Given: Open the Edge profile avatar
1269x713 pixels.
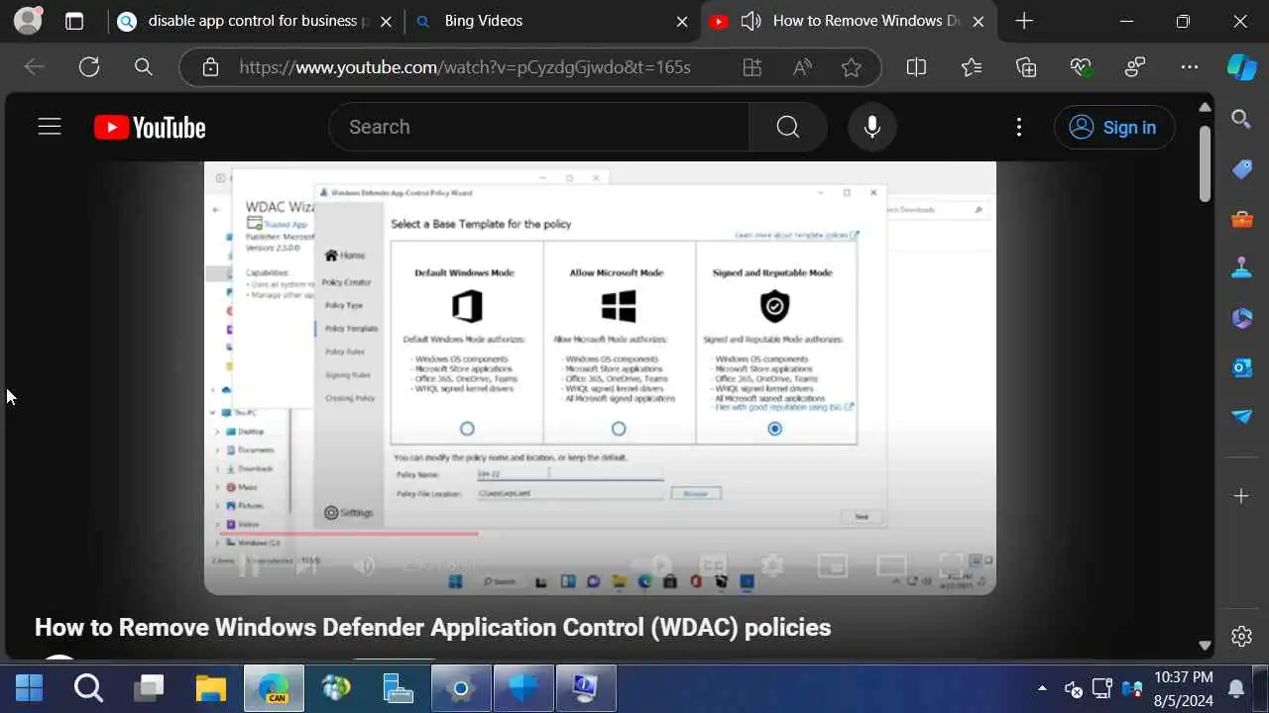Looking at the screenshot, I should (29, 21).
